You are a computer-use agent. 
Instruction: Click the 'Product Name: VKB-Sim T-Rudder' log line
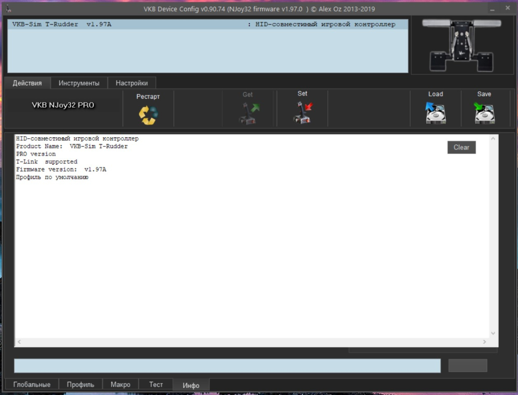(x=72, y=147)
